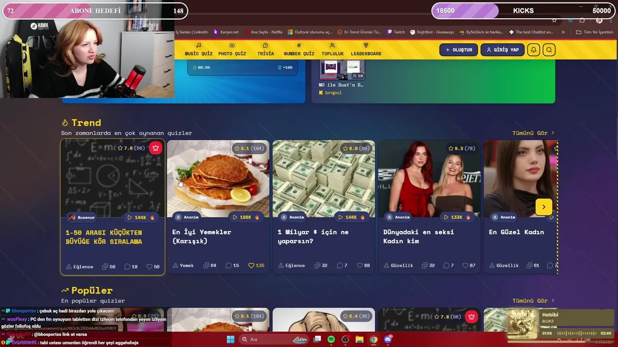Image resolution: width=618 pixels, height=347 pixels.
Task: Open the Ana Sayfa - Netflix bookmark
Action: click(x=263, y=32)
